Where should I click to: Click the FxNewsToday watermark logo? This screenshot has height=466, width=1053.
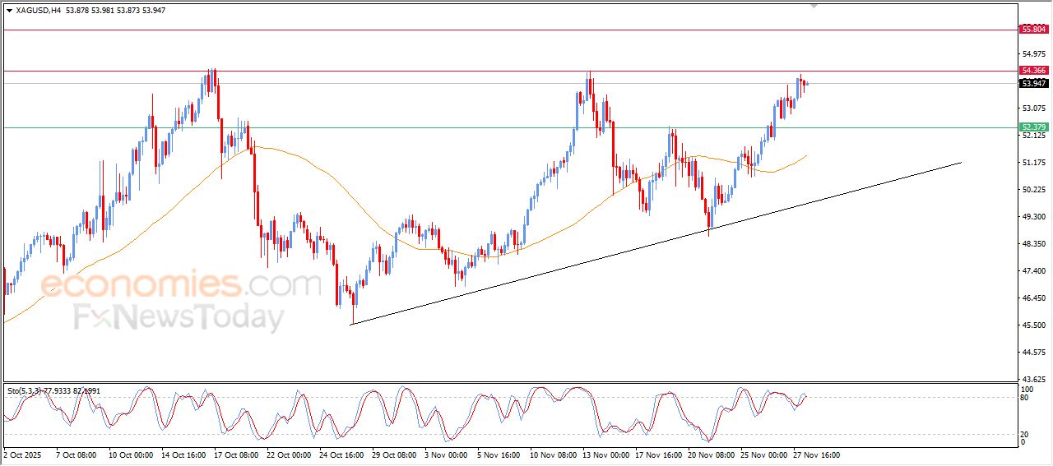click(179, 317)
